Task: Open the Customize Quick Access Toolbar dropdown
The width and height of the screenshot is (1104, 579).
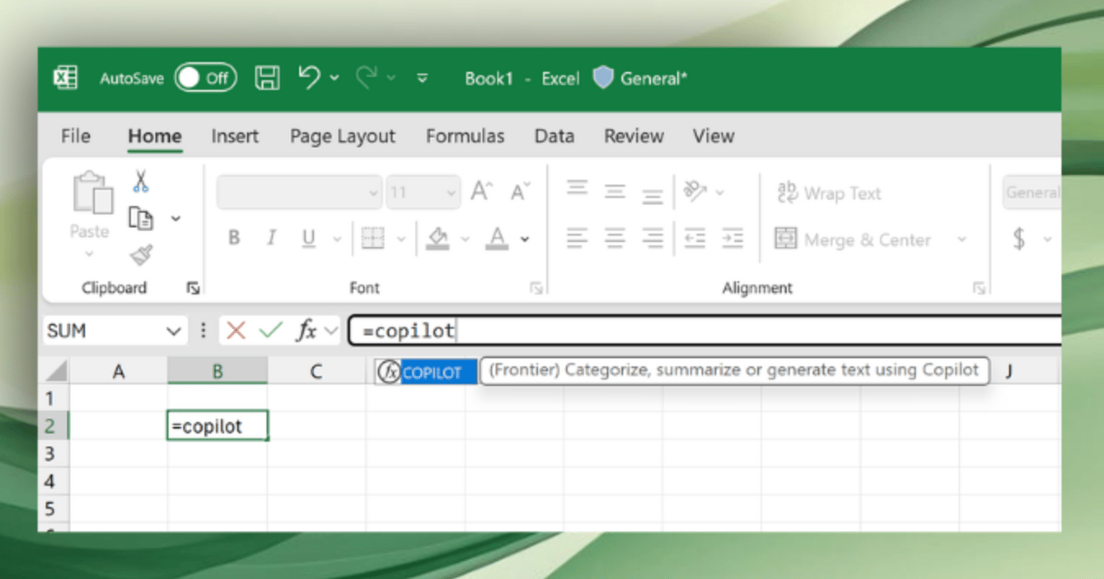Action: coord(423,79)
